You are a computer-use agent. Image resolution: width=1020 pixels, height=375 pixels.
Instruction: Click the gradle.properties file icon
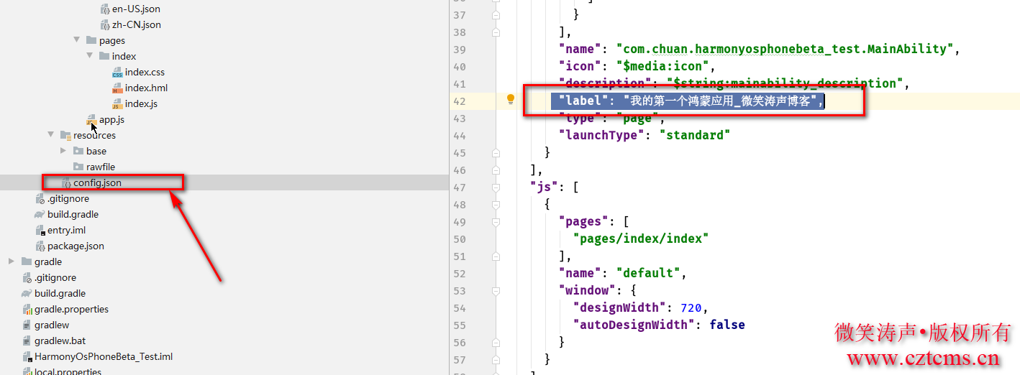(27, 309)
